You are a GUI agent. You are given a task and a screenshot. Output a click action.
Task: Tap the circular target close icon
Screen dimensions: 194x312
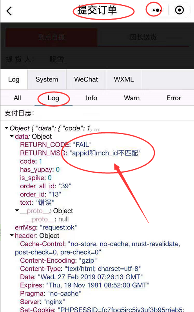[179, 10]
